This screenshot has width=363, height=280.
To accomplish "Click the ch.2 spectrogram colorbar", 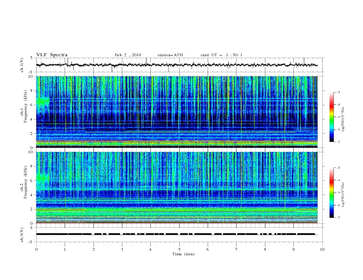I will (331, 193).
